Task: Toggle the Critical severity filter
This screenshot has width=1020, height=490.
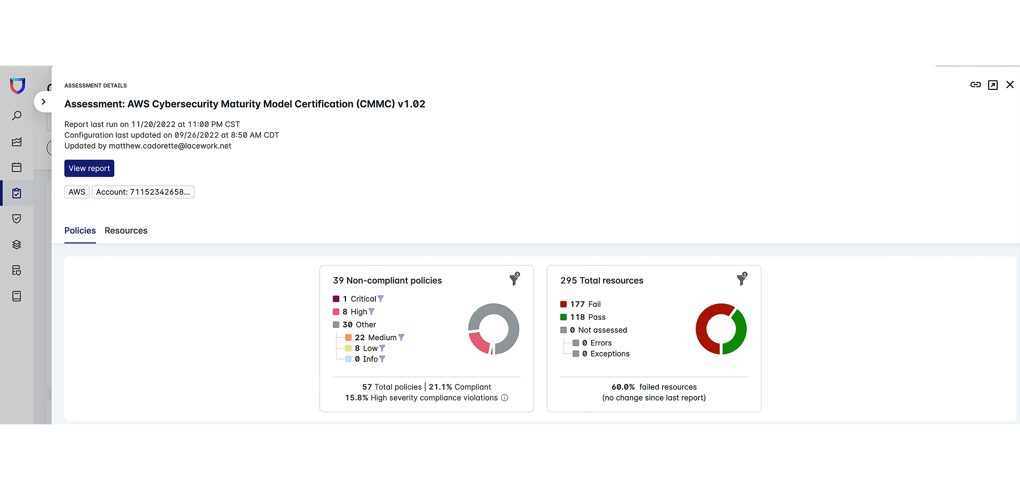Action: (x=381, y=299)
